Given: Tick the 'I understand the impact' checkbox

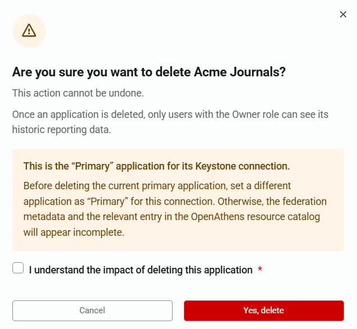Looking at the screenshot, I should coord(18,268).
